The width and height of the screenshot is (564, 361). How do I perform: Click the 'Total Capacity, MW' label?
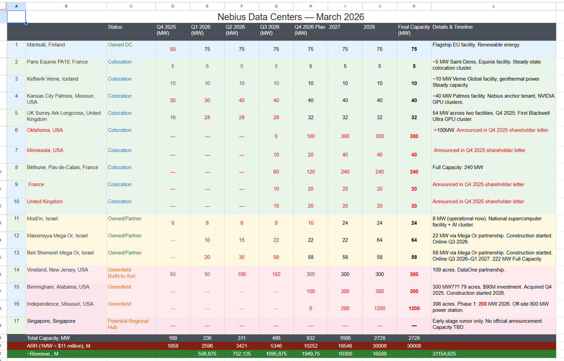coord(66,338)
